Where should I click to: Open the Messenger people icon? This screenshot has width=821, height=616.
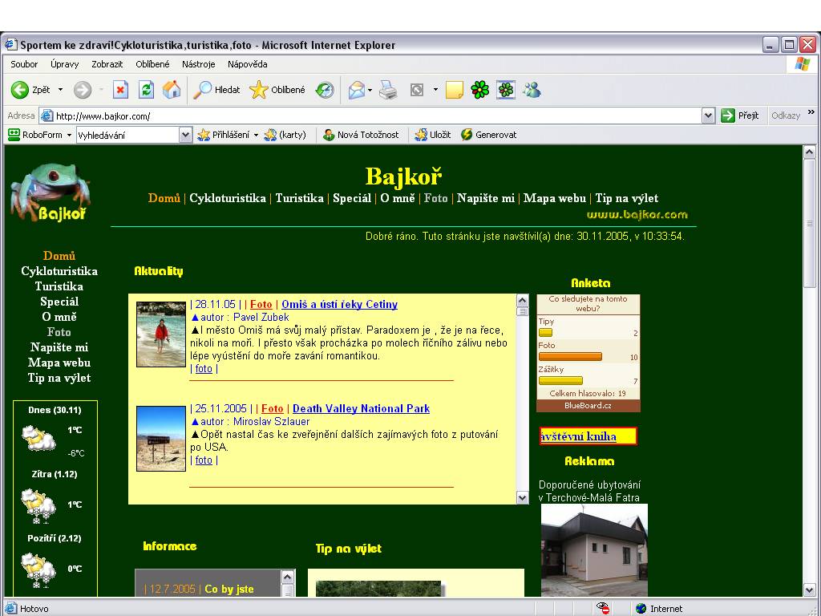[532, 90]
